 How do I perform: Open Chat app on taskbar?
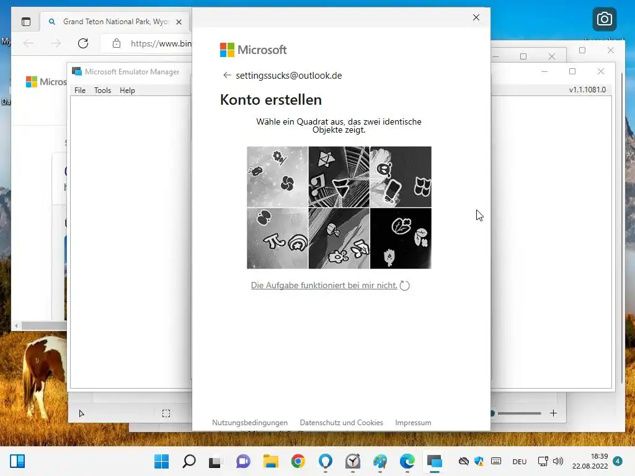[x=243, y=461]
